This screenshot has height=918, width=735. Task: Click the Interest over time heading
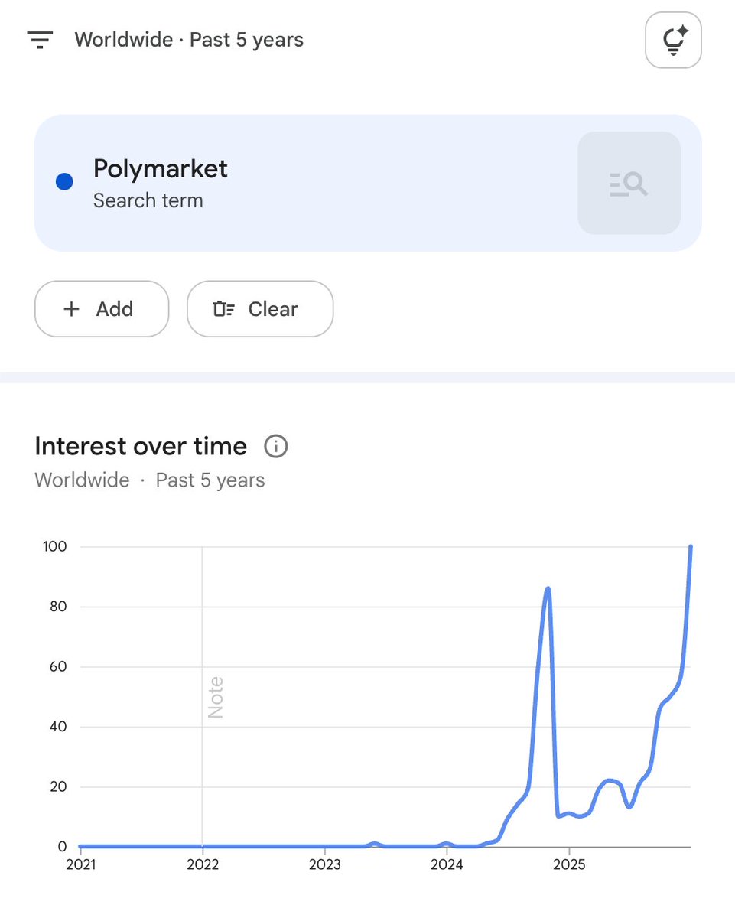[x=141, y=446]
